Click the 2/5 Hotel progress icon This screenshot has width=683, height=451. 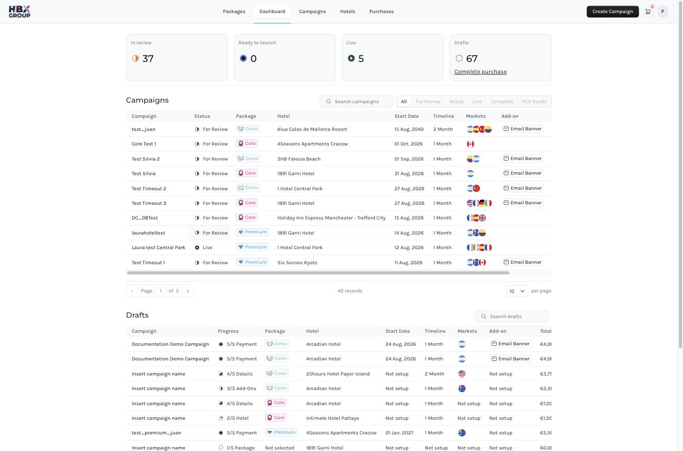point(220,418)
